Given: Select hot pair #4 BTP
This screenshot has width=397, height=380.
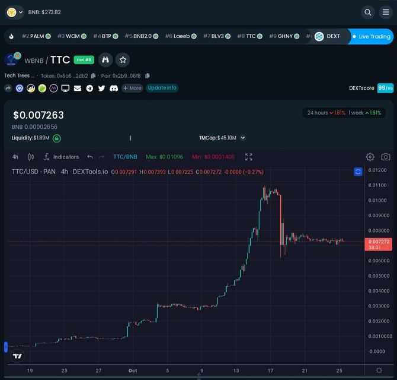Looking at the screenshot, I should (x=105, y=36).
